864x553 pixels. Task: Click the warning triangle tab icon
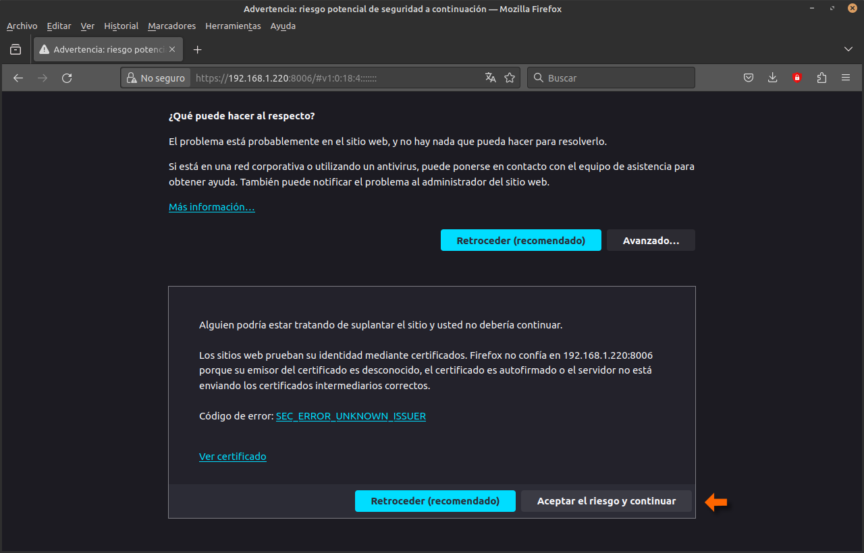pos(45,49)
